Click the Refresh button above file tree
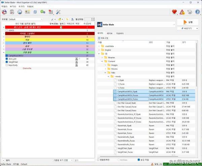The width and height of the screenshot is (202, 166). point(103,38)
